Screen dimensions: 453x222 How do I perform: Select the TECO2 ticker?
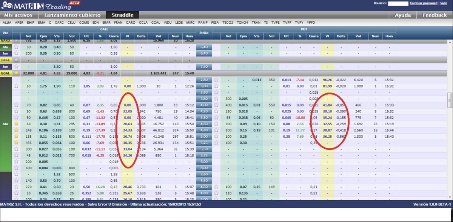(x=228, y=23)
